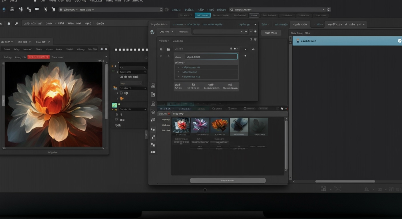Click the orange color swatch in the layer panel
402x219 pixels.
click(x=122, y=98)
